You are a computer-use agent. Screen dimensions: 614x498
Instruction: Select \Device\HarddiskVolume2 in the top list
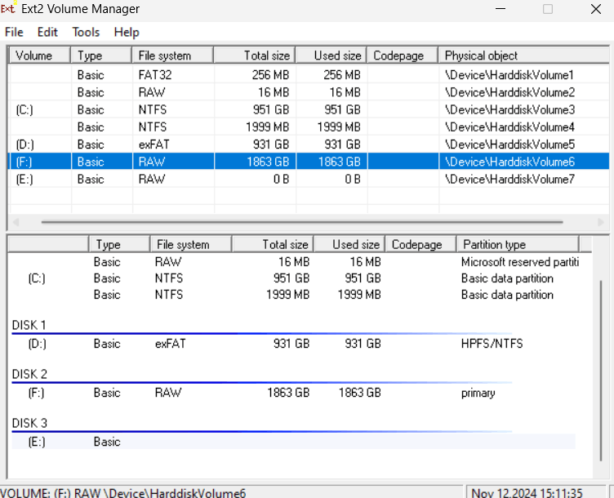pyautogui.click(x=309, y=92)
